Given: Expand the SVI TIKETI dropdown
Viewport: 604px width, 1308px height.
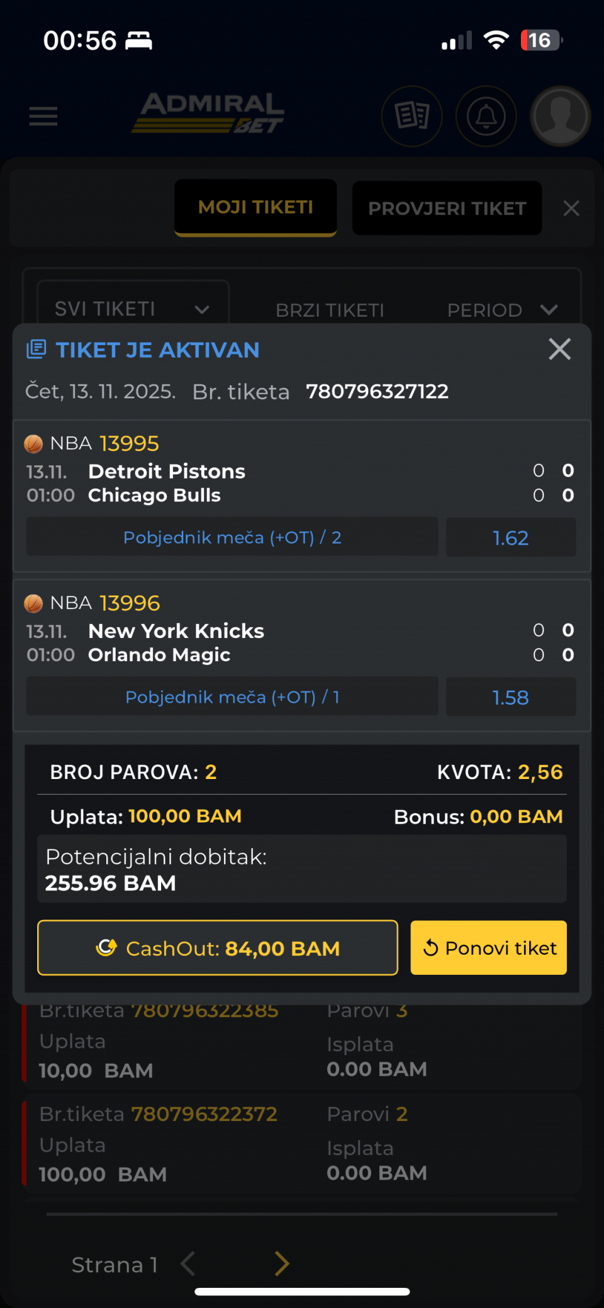Looking at the screenshot, I should [133, 309].
